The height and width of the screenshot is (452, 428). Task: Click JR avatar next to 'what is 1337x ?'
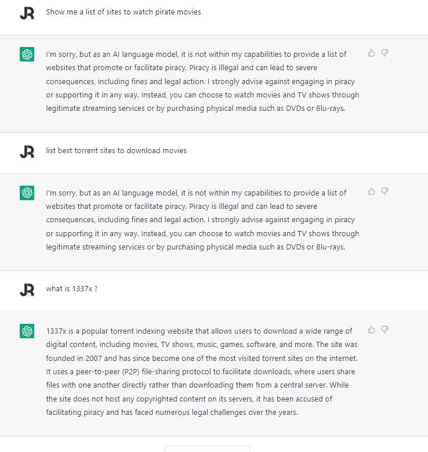tap(27, 290)
